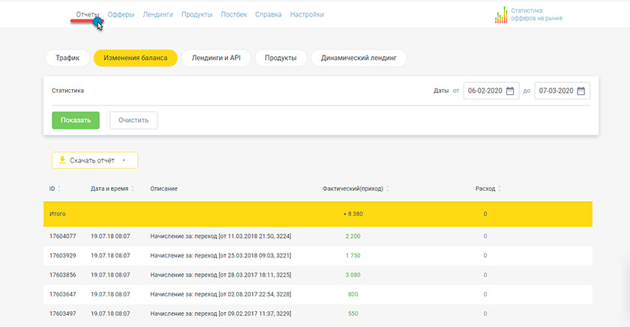Screen dimensions: 630x327
Task: Click description with date 11.03.2018 21:50, 3224
Action: (x=220, y=236)
